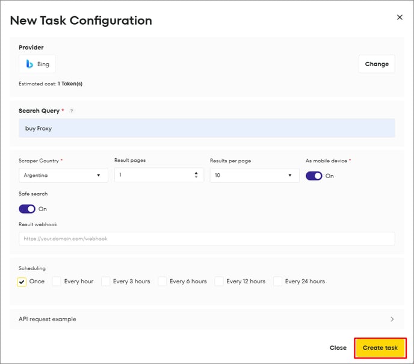Screen dimensions: 414x364
Task: Click the Bing provider logo
Action: click(29, 64)
